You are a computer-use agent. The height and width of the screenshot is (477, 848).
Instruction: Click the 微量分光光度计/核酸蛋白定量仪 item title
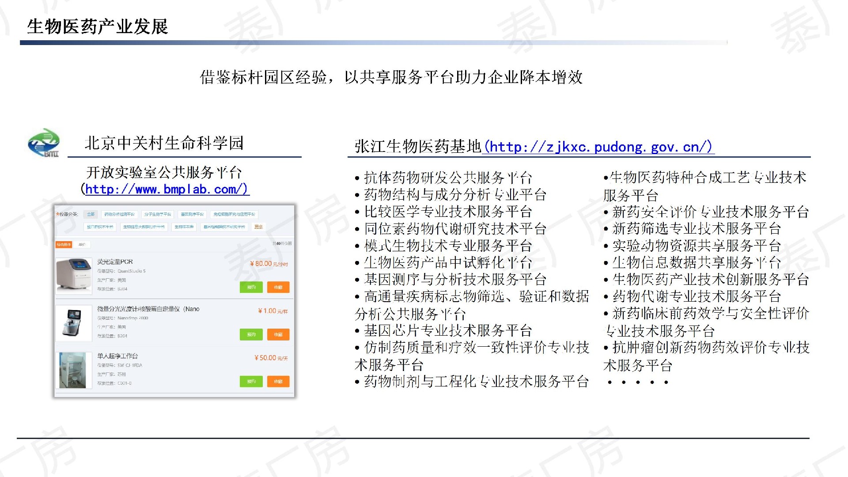click(148, 309)
